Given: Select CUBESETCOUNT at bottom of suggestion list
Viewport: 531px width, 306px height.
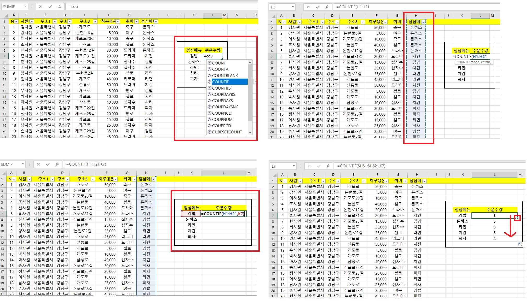Looking at the screenshot, I should [227, 132].
